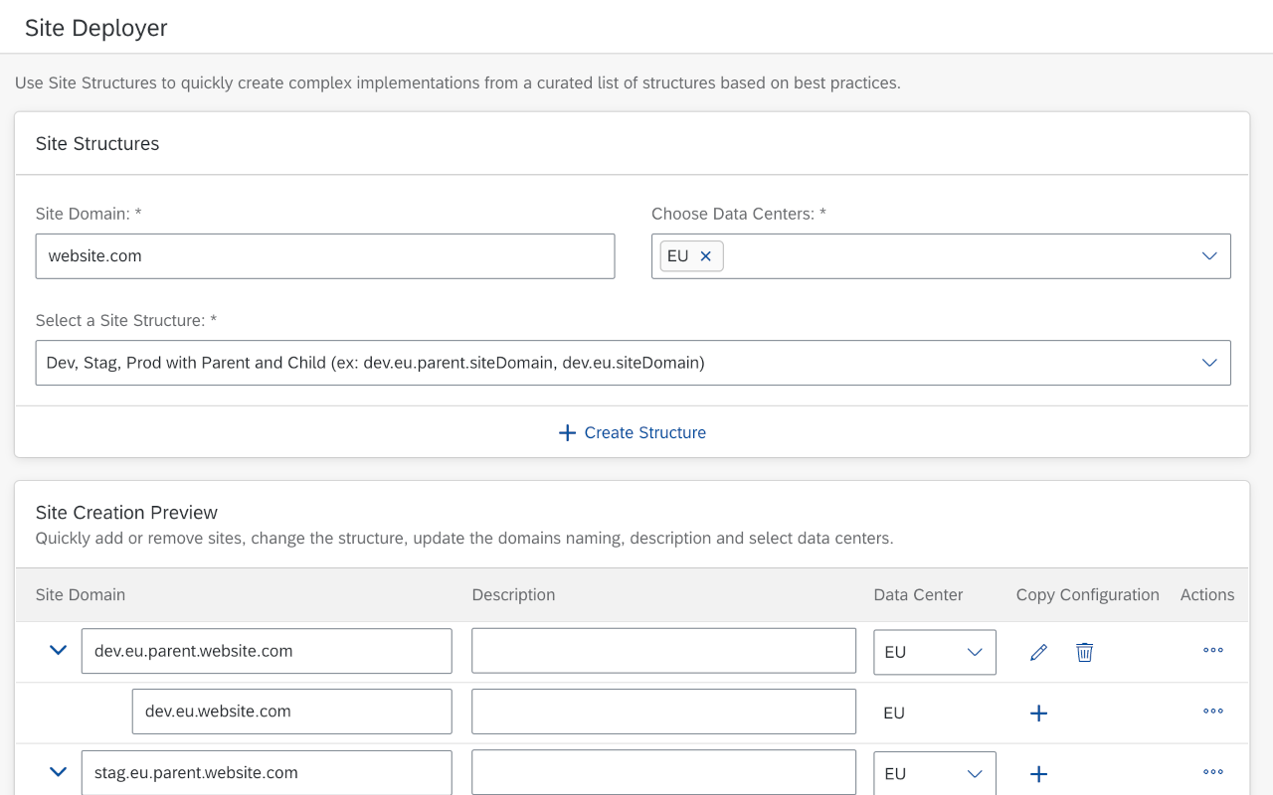
Task: Click the pencil edit icon for dev.eu.parent.website.com
Action: click(1037, 652)
